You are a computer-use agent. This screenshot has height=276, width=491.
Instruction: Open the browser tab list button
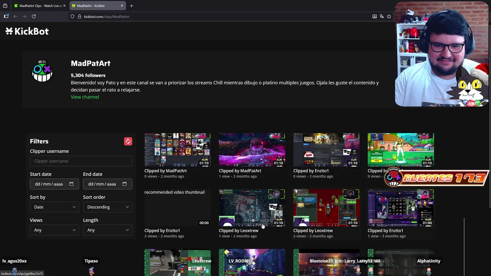point(5,6)
